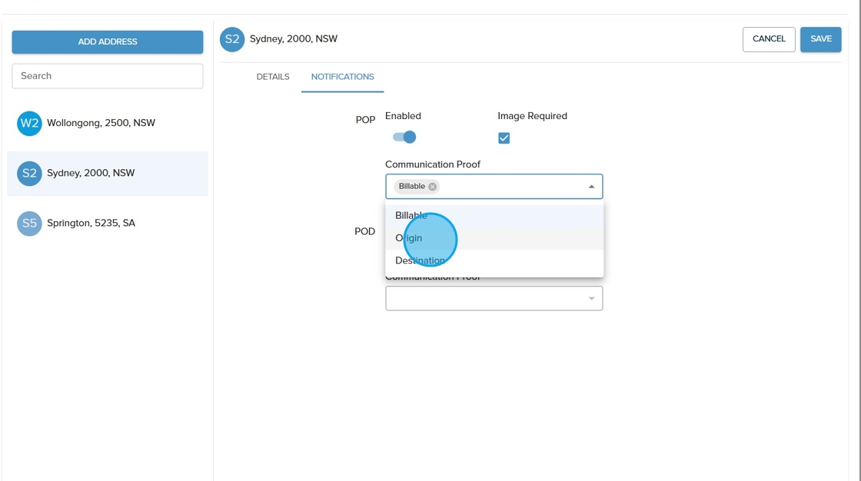Toggle the POP Enabled switch
The width and height of the screenshot is (861, 481).
point(404,138)
